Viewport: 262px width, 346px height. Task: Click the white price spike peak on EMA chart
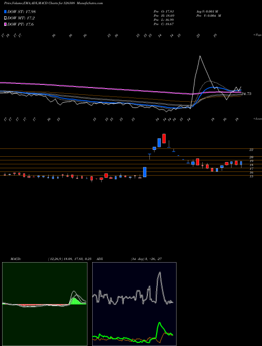click(x=200, y=56)
